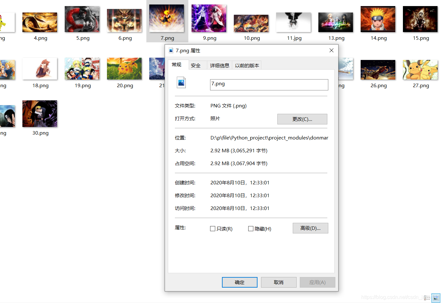Switch to large icons view in Explorer
This screenshot has width=442, height=303.
click(436, 298)
